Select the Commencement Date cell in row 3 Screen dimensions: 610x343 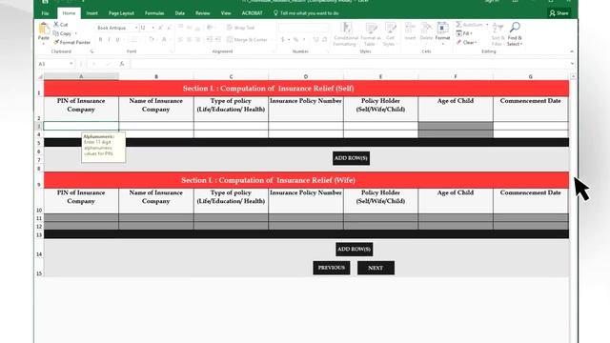coord(531,126)
